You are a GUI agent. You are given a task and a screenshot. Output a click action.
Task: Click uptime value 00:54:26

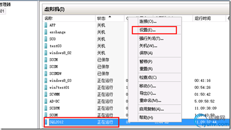click(x=202, y=87)
